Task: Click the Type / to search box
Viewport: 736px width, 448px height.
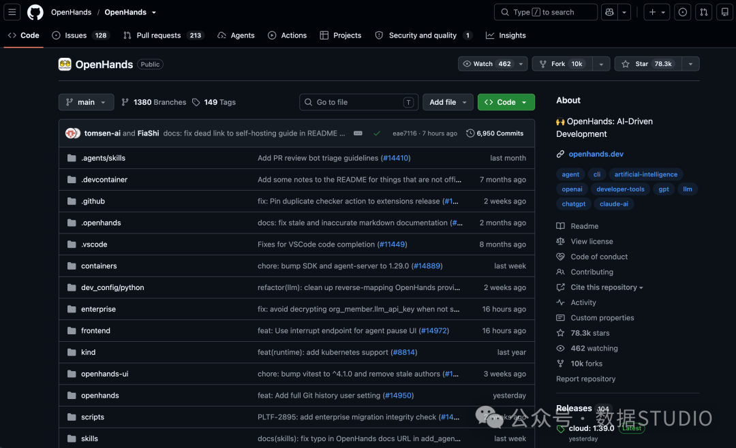Action: pos(545,12)
